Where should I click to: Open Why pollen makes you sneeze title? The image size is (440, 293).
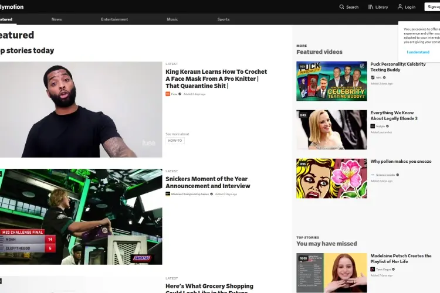[x=401, y=161]
